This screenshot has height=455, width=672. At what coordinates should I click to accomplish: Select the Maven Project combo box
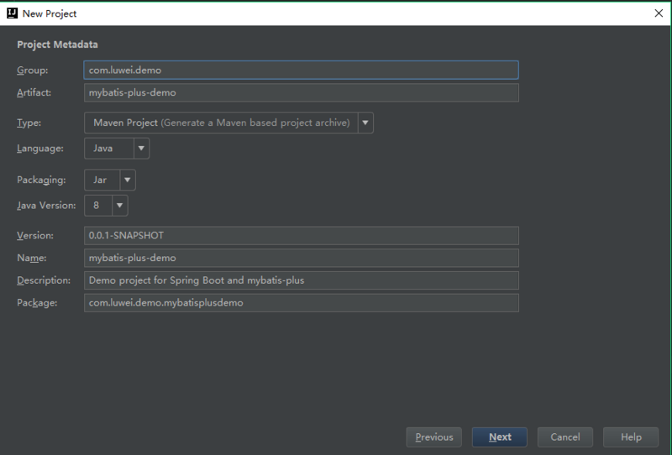tap(221, 123)
